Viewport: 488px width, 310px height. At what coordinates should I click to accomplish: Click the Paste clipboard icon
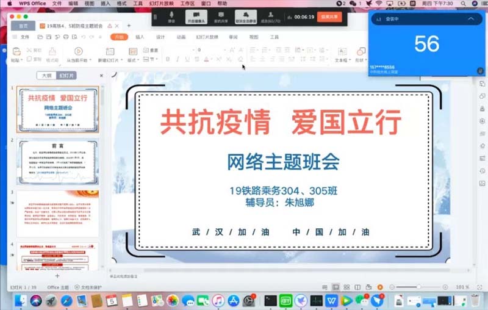pyautogui.click(x=15, y=53)
